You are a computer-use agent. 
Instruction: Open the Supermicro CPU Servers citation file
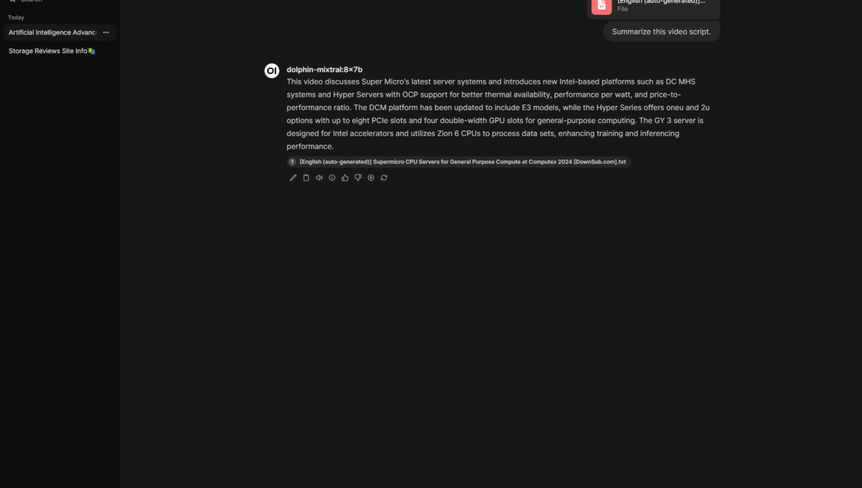[x=463, y=162]
